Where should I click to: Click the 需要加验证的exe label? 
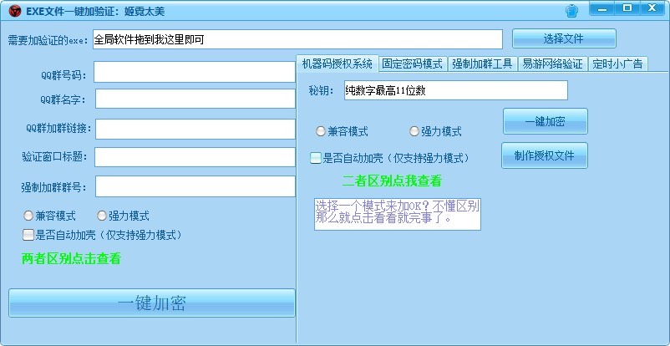(x=48, y=40)
